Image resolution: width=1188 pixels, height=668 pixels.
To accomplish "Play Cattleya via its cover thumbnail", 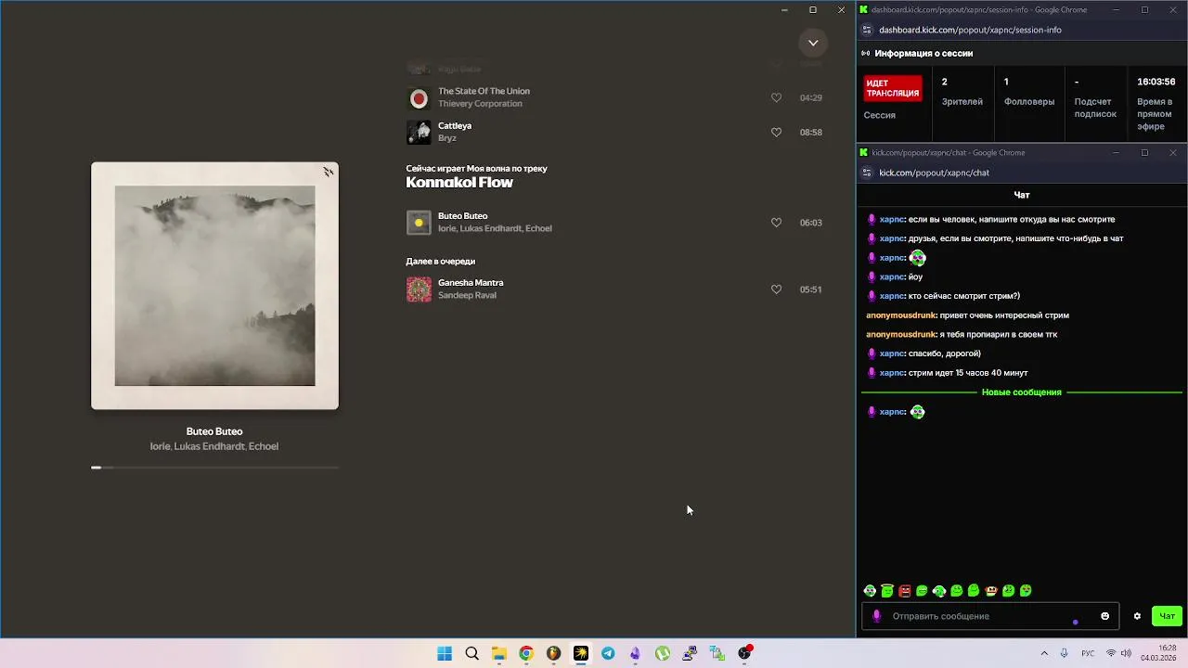I will pyautogui.click(x=419, y=132).
